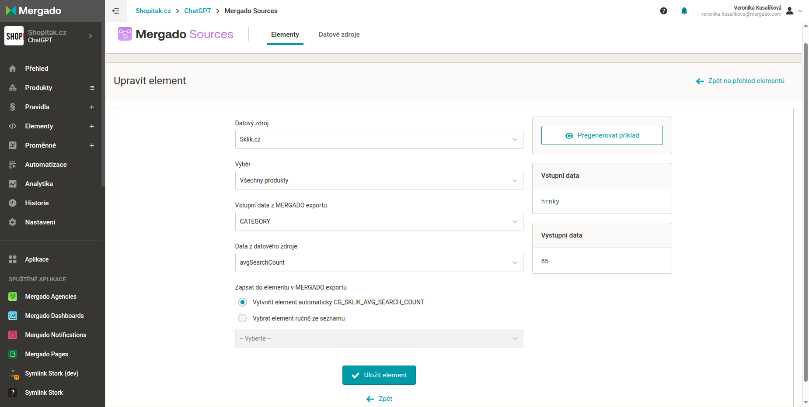
Task: Select 'Vytvořit element automaticky' radio button
Action: pos(242,302)
